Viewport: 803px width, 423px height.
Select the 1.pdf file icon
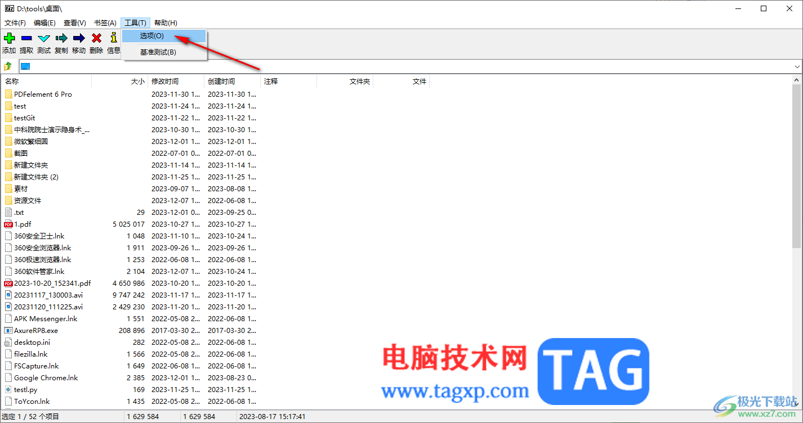(x=8, y=224)
